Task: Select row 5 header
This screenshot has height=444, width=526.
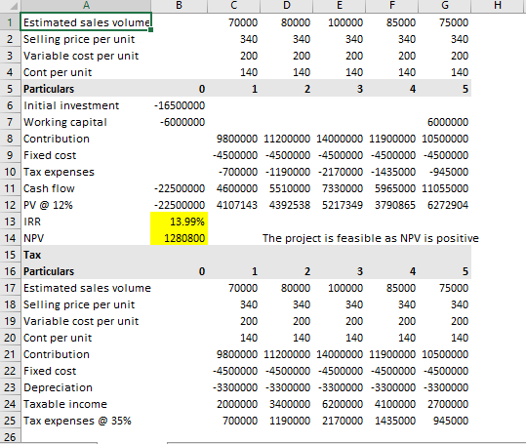Action: (x=10, y=89)
